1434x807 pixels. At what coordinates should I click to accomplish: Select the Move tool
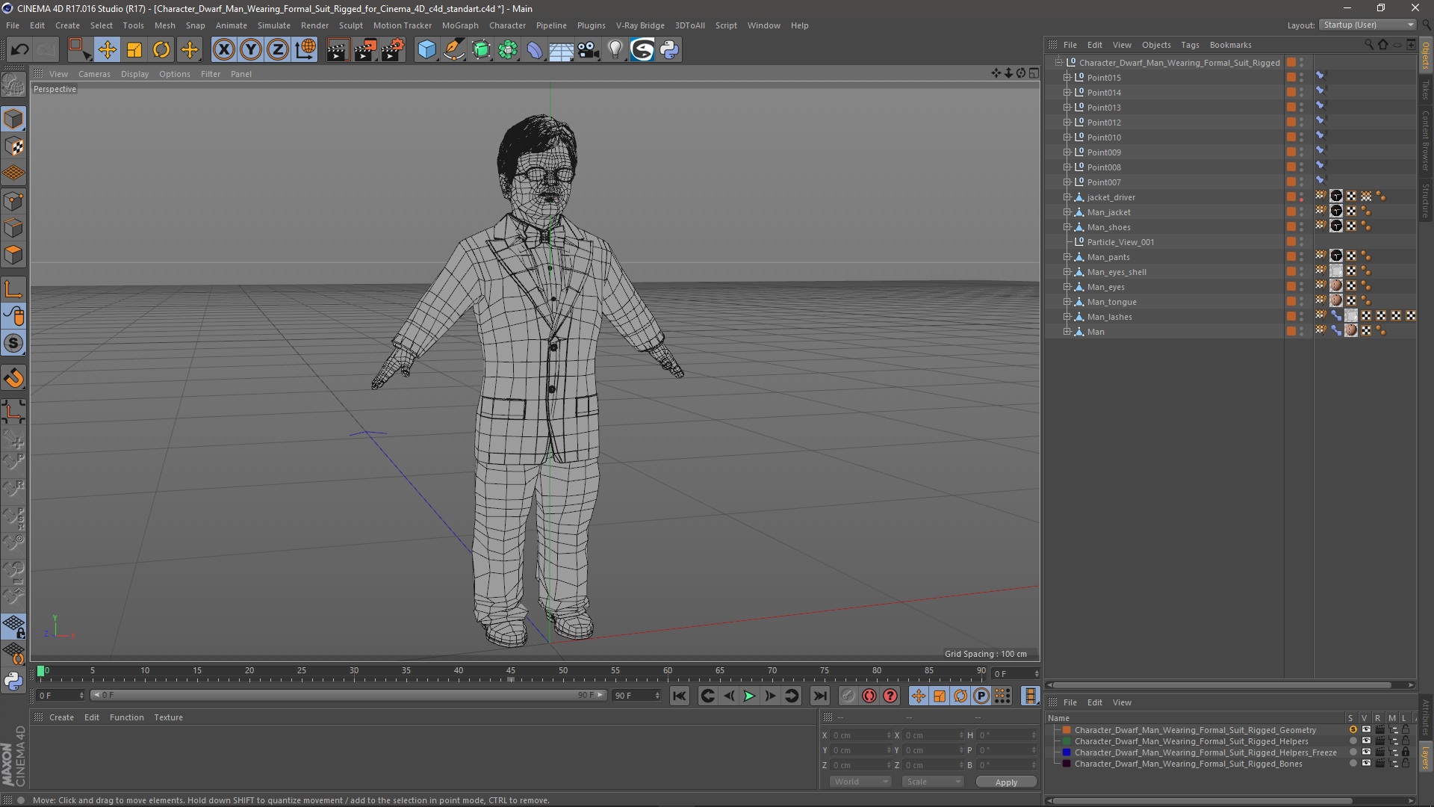(x=108, y=50)
